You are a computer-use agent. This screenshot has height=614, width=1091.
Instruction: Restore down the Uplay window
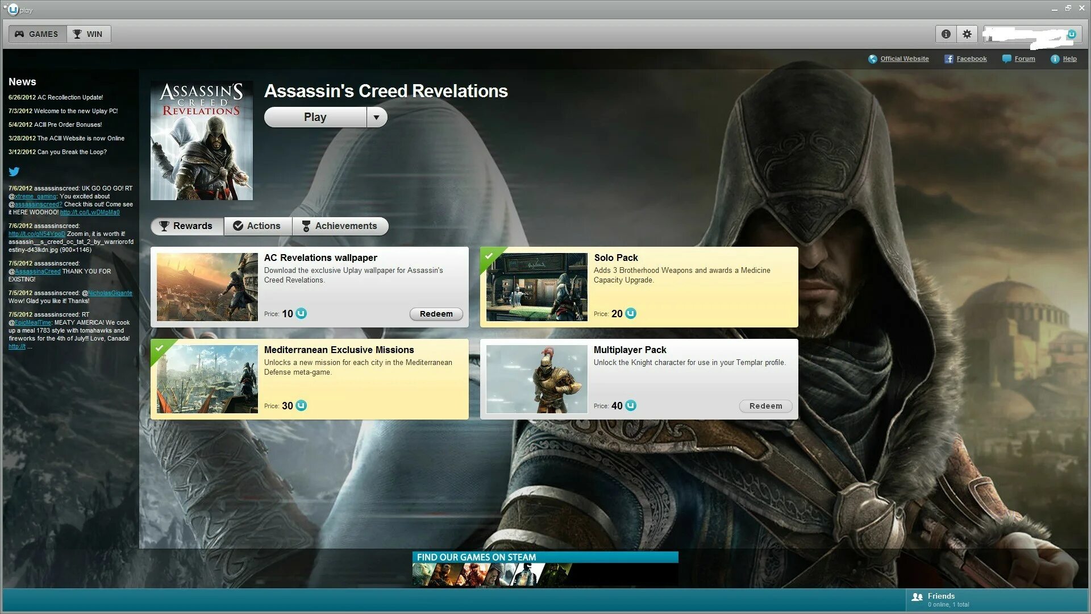point(1068,9)
